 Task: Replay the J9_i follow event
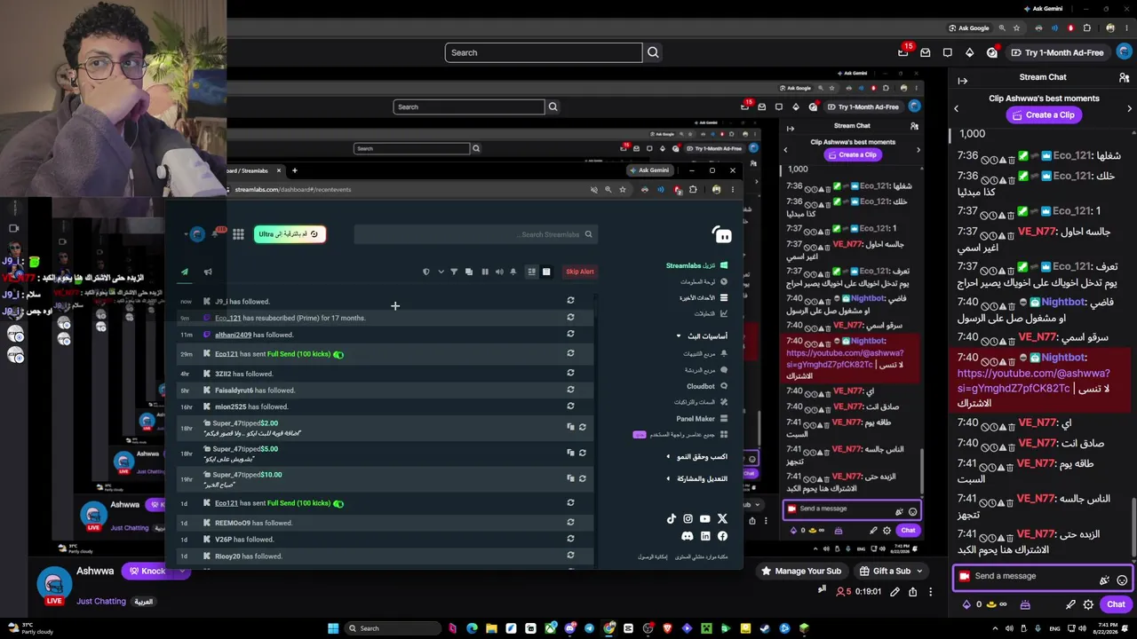click(x=570, y=301)
